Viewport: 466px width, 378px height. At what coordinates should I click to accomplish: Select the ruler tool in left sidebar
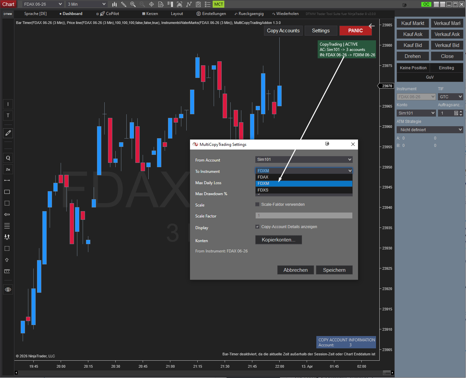click(7, 271)
